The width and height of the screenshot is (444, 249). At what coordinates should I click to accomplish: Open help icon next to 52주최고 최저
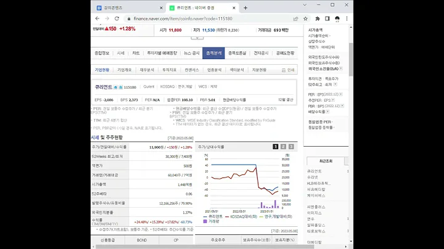tap(335, 84)
